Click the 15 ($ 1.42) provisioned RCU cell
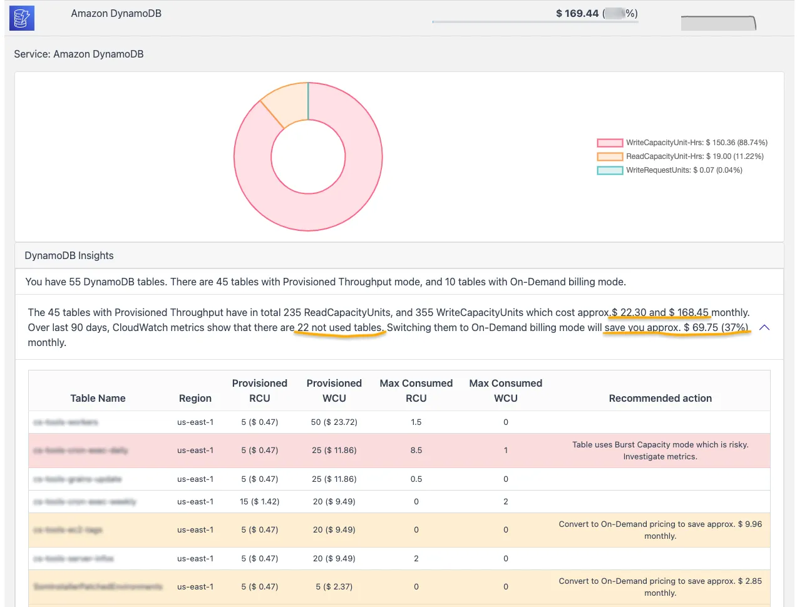 [x=260, y=502]
